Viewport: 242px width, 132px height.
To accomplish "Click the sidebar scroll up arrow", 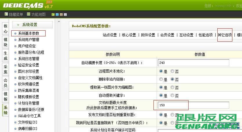I will pyautogui.click(x=59, y=21).
